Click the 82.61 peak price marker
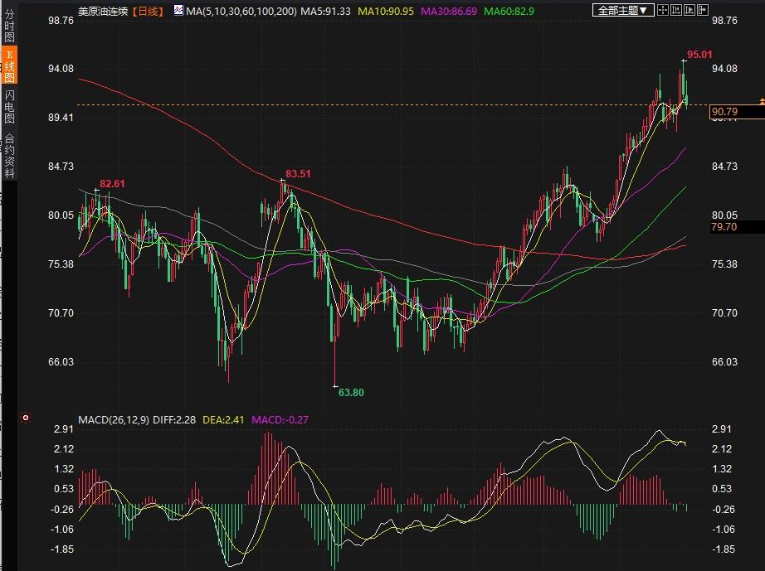The image size is (765, 571). click(x=112, y=183)
